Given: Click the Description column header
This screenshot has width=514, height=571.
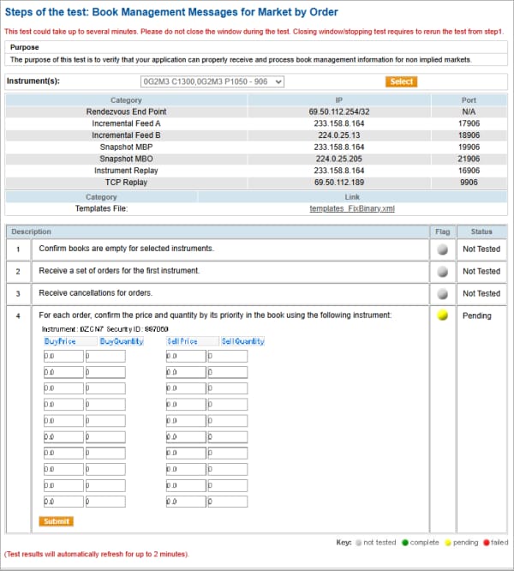Looking at the screenshot, I should [32, 231].
